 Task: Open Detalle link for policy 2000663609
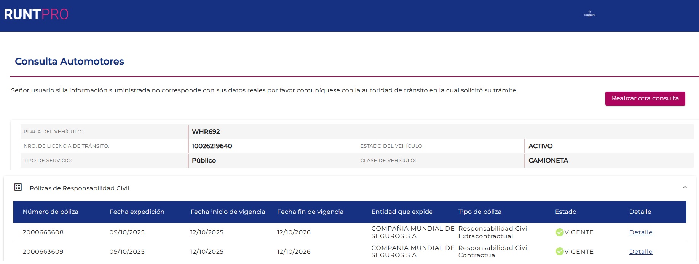640,251
